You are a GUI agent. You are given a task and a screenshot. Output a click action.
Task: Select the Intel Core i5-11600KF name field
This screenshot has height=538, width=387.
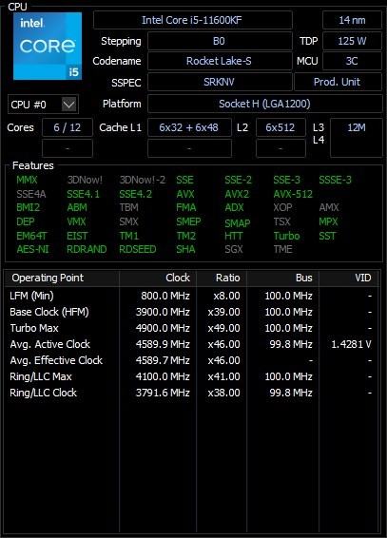click(193, 20)
